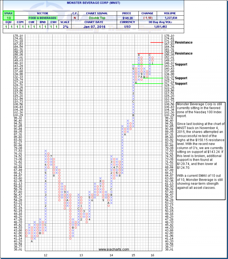The width and height of the screenshot is (228, 259).
Task: Click the year 14 label on x-axis
Action: pos(111,256)
